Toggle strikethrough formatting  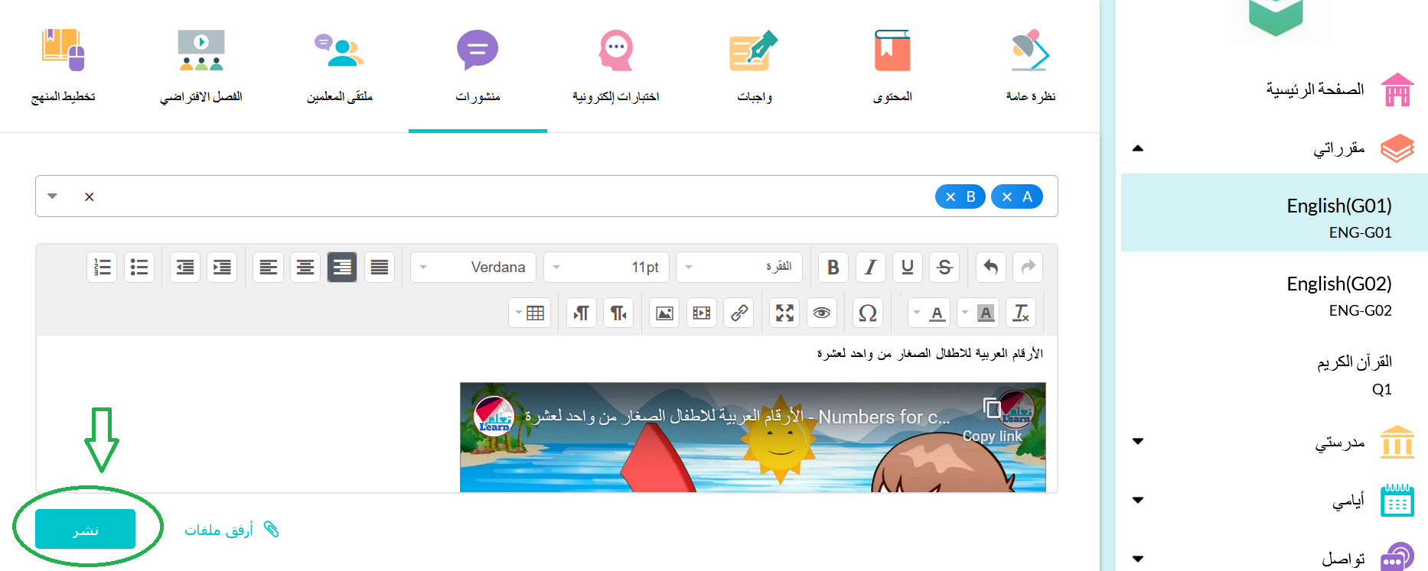(x=944, y=268)
